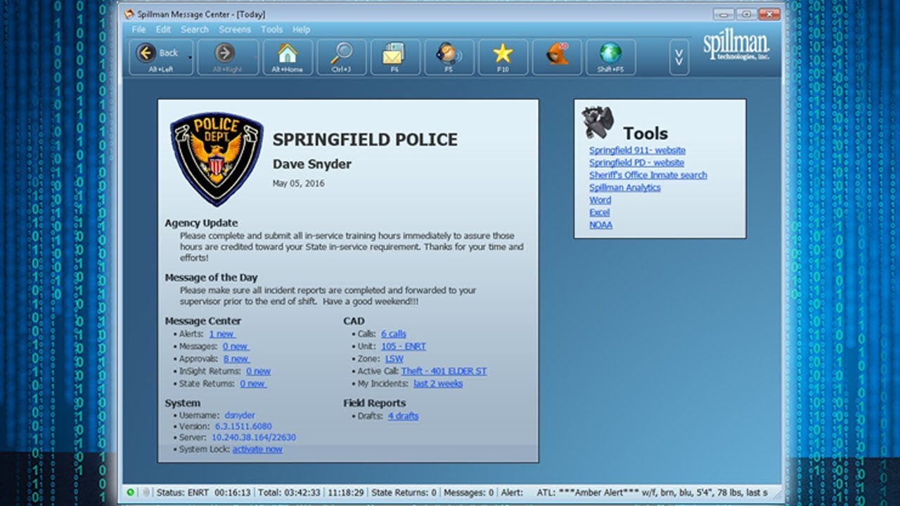Click the orange hooded figure toolbar icon
The image size is (900, 506).
click(x=557, y=57)
